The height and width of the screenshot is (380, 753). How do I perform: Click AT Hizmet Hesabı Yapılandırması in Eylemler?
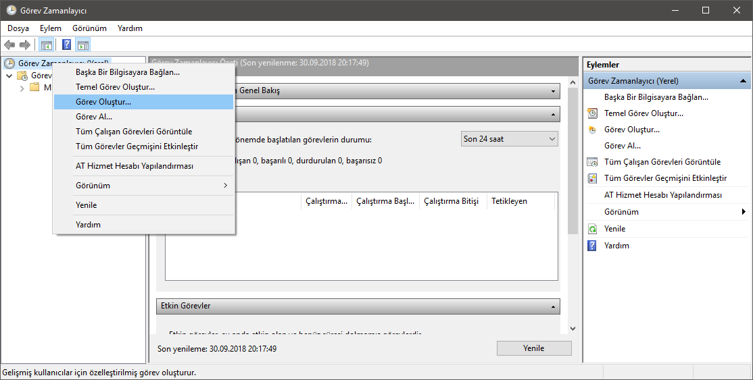coord(662,195)
